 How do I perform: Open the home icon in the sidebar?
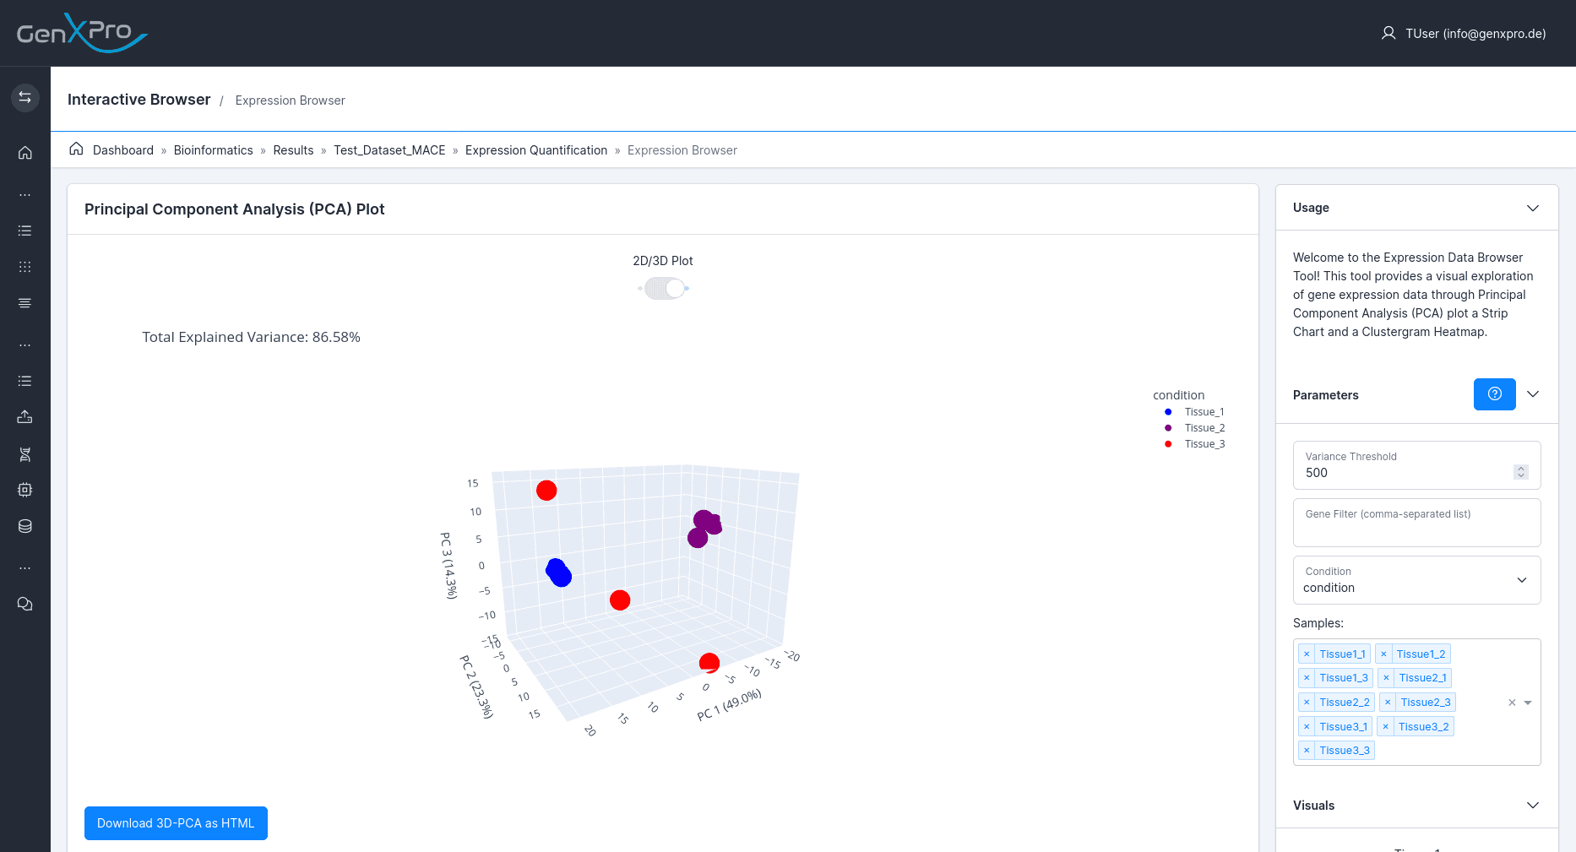coord(25,153)
